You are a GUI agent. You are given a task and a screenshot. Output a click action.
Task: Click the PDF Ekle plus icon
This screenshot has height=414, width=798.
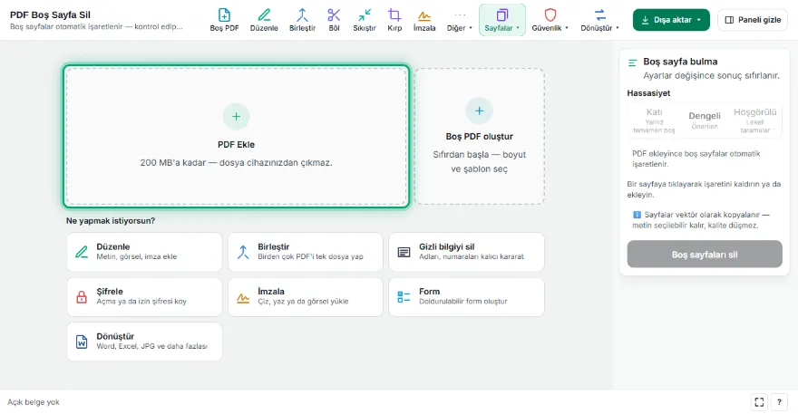(x=236, y=117)
